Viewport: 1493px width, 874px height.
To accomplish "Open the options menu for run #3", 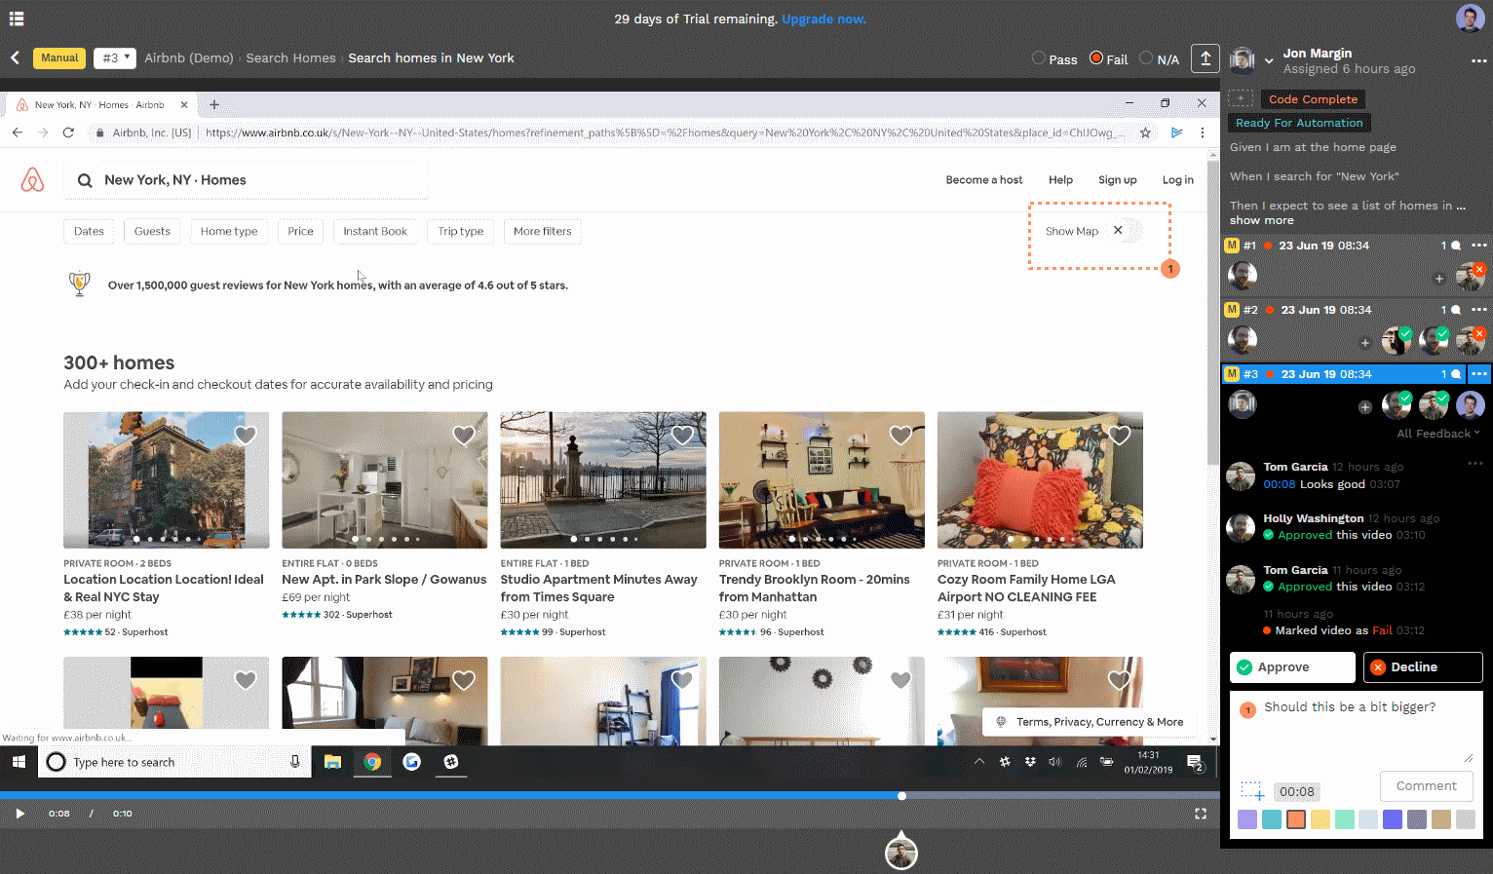I will pyautogui.click(x=1479, y=374).
